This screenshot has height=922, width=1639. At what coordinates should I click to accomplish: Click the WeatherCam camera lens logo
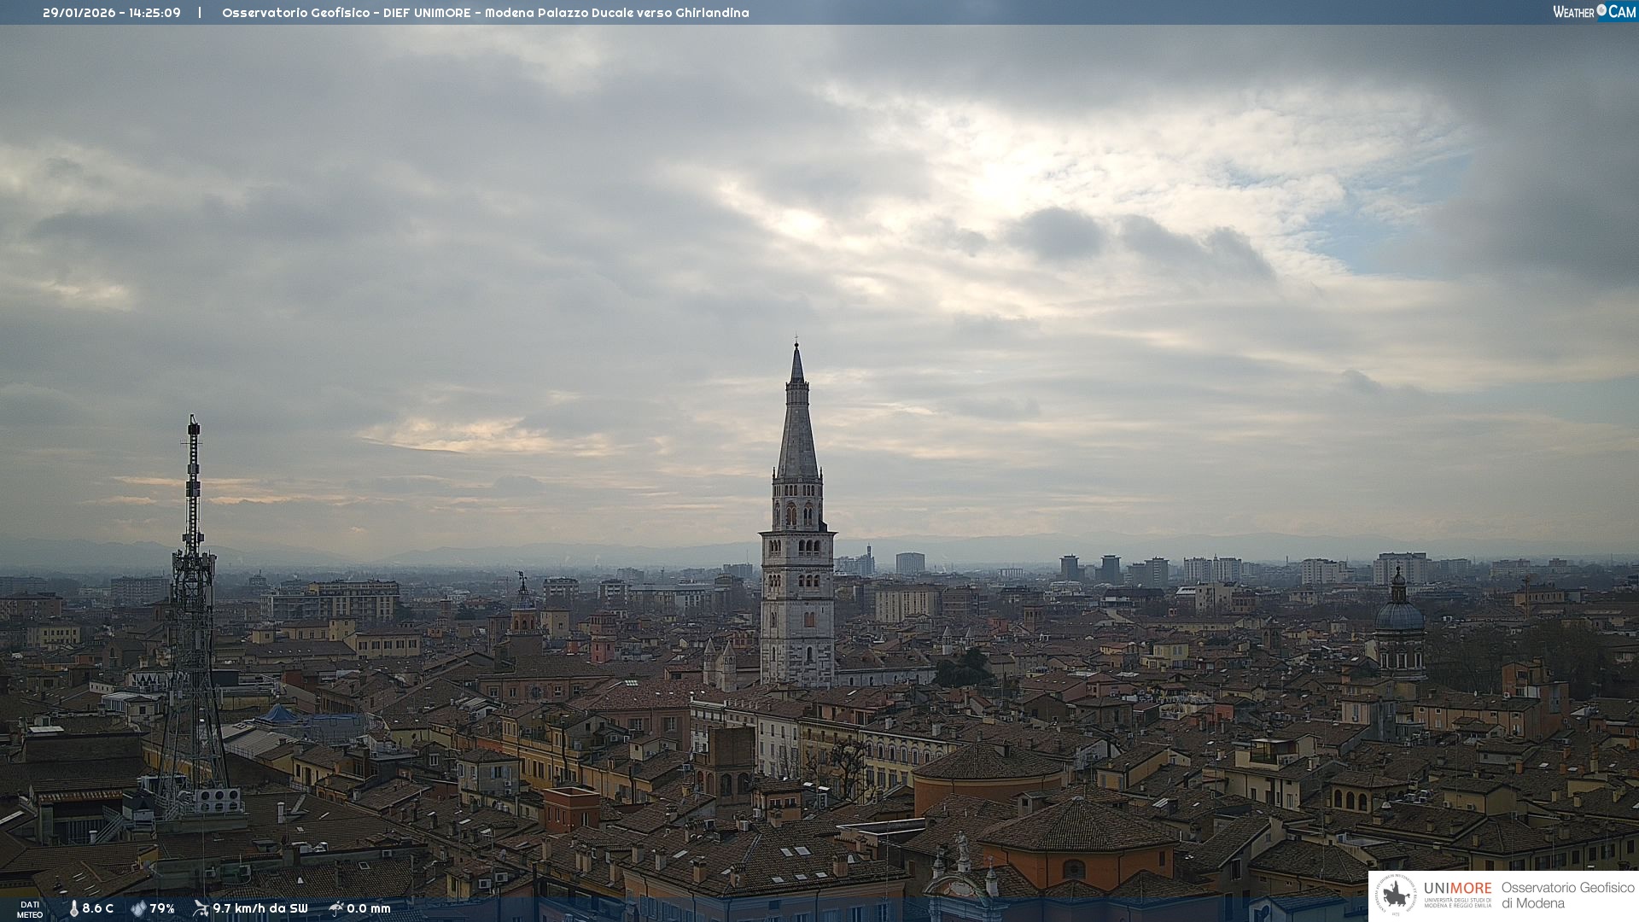pos(1601,10)
